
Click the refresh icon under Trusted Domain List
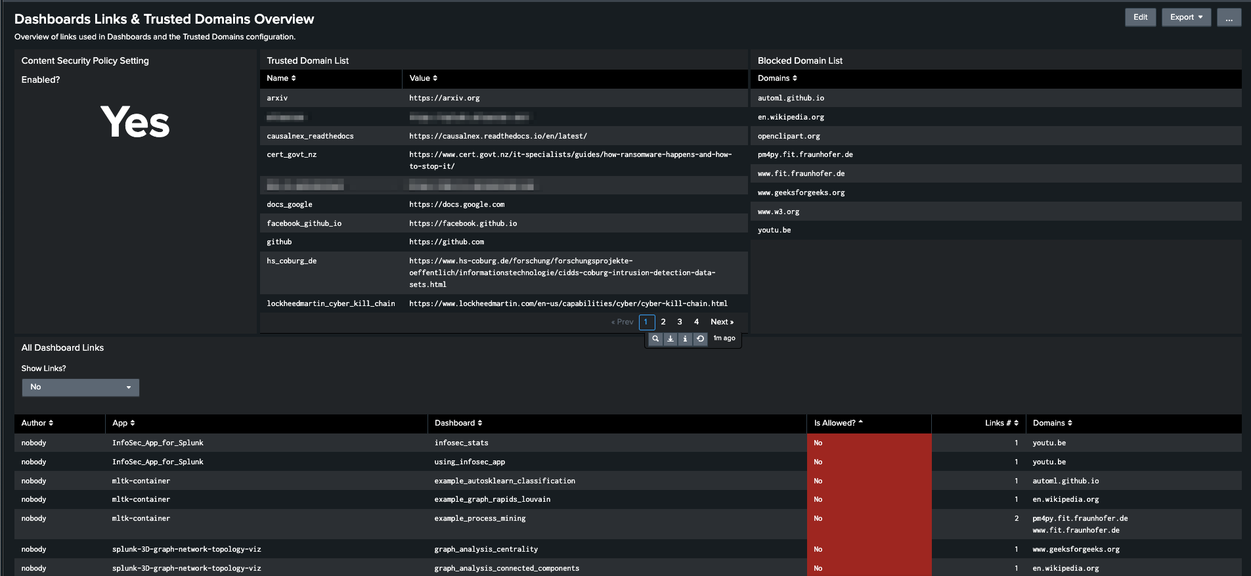700,339
